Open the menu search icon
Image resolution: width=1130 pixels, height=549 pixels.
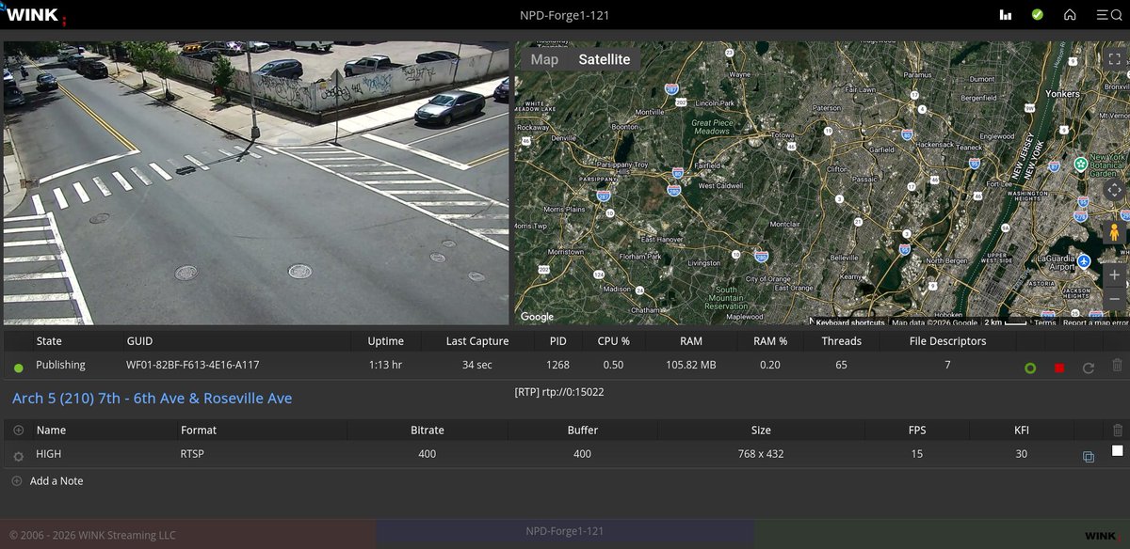click(1108, 15)
